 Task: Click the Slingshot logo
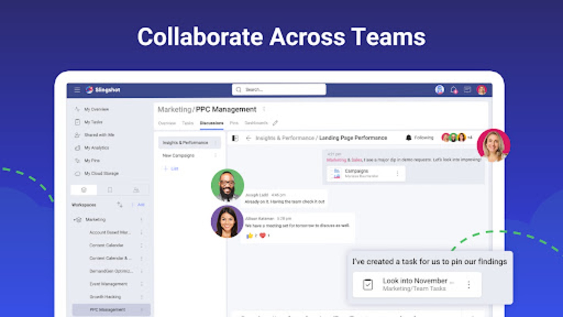click(103, 90)
